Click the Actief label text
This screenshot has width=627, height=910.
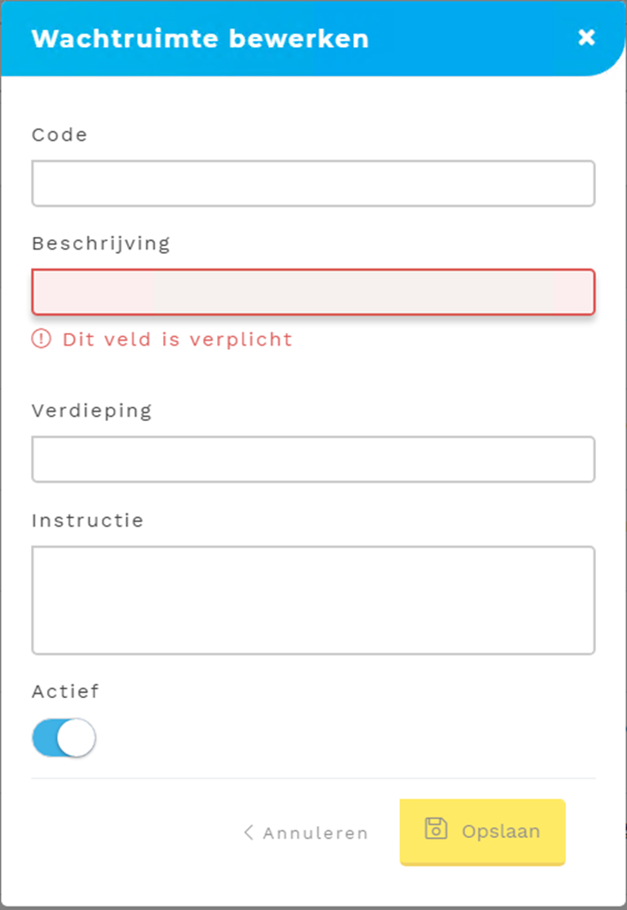65,690
